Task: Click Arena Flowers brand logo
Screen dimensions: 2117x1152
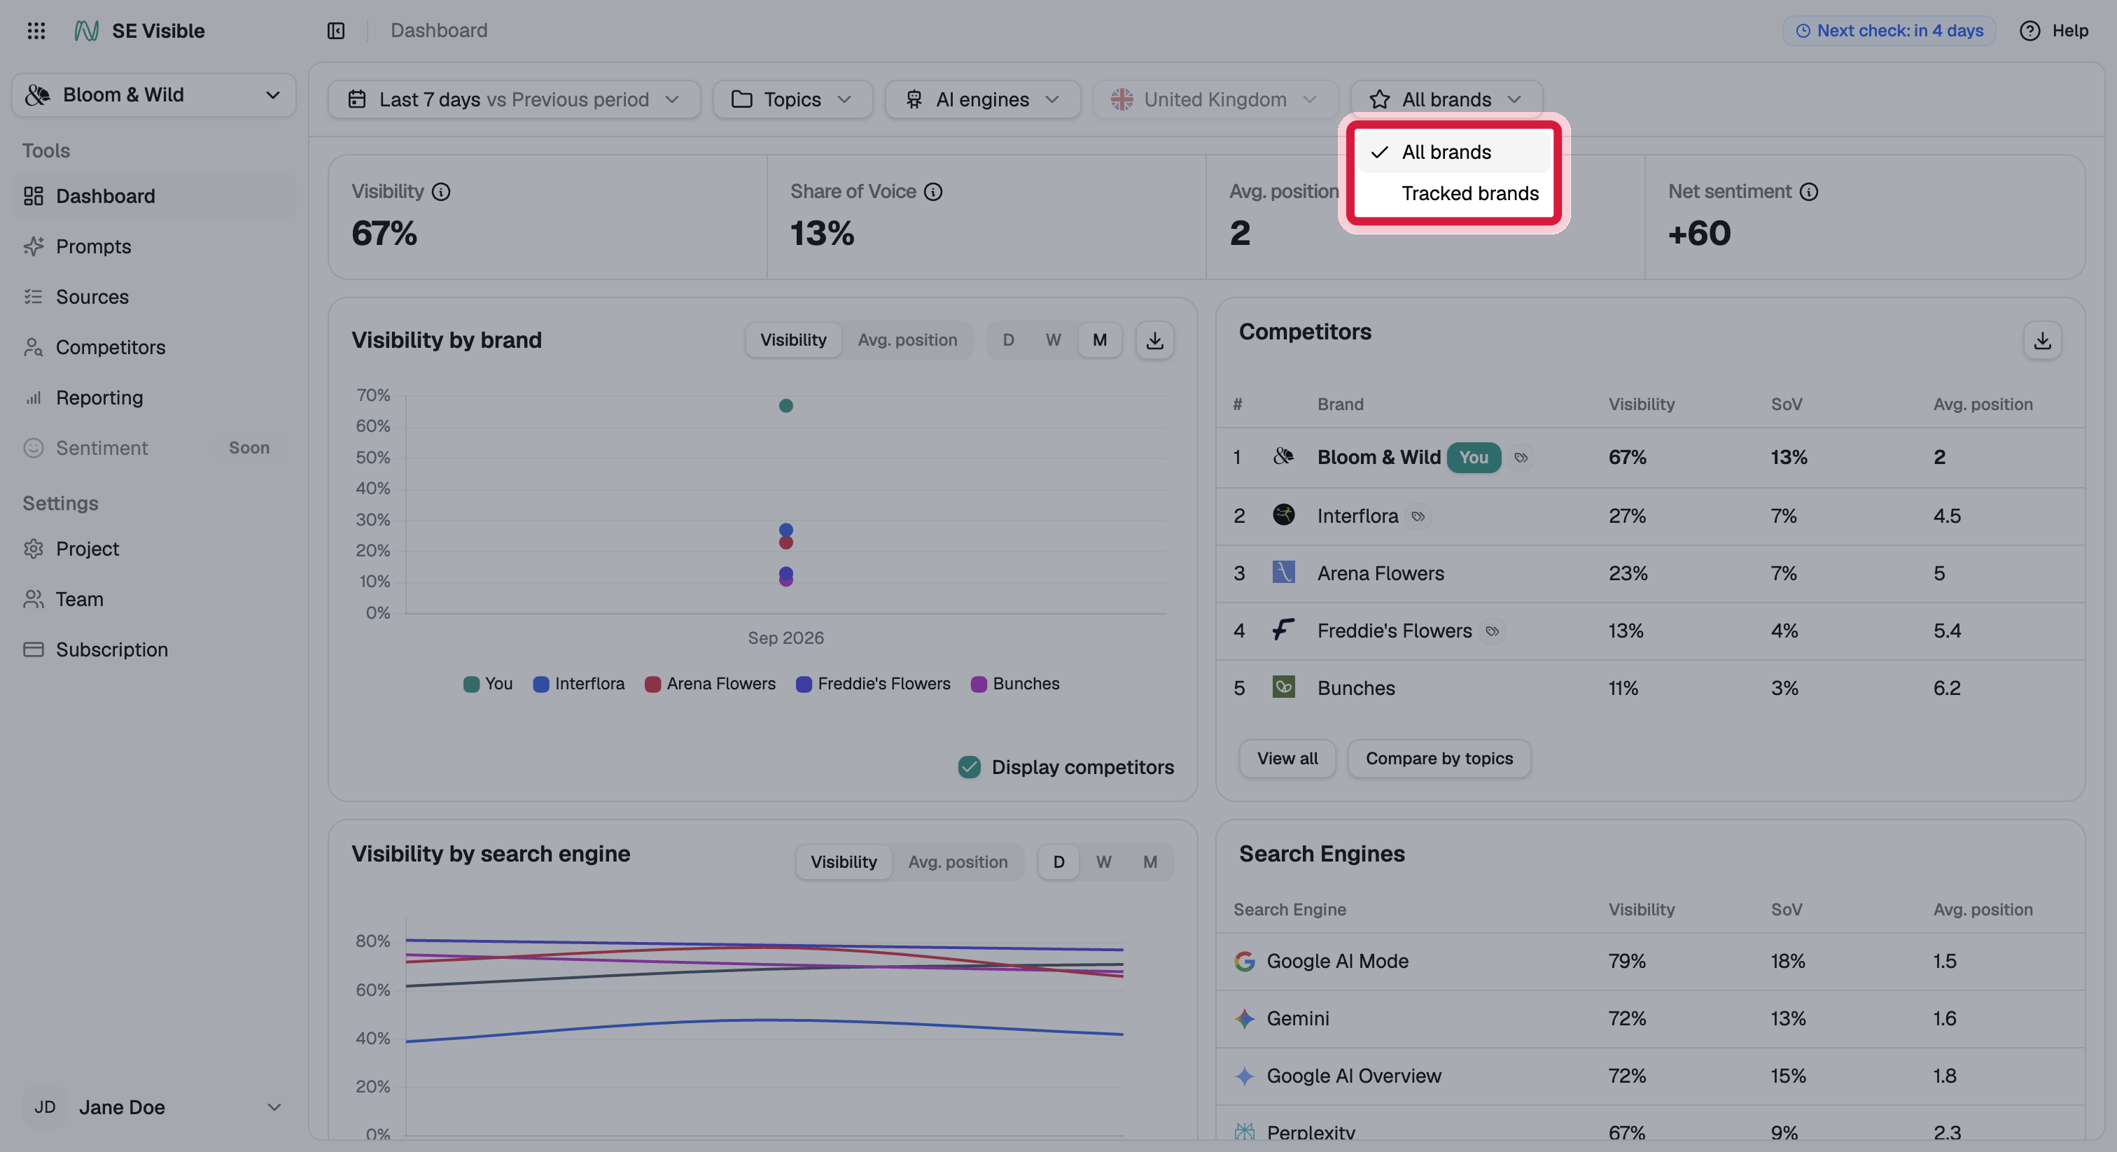Action: pyautogui.click(x=1284, y=572)
